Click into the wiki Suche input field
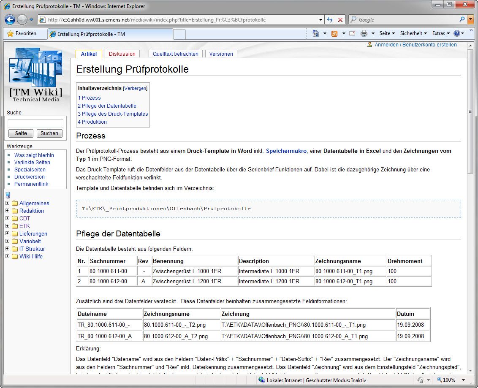This screenshot has width=478, height=388. (35, 123)
